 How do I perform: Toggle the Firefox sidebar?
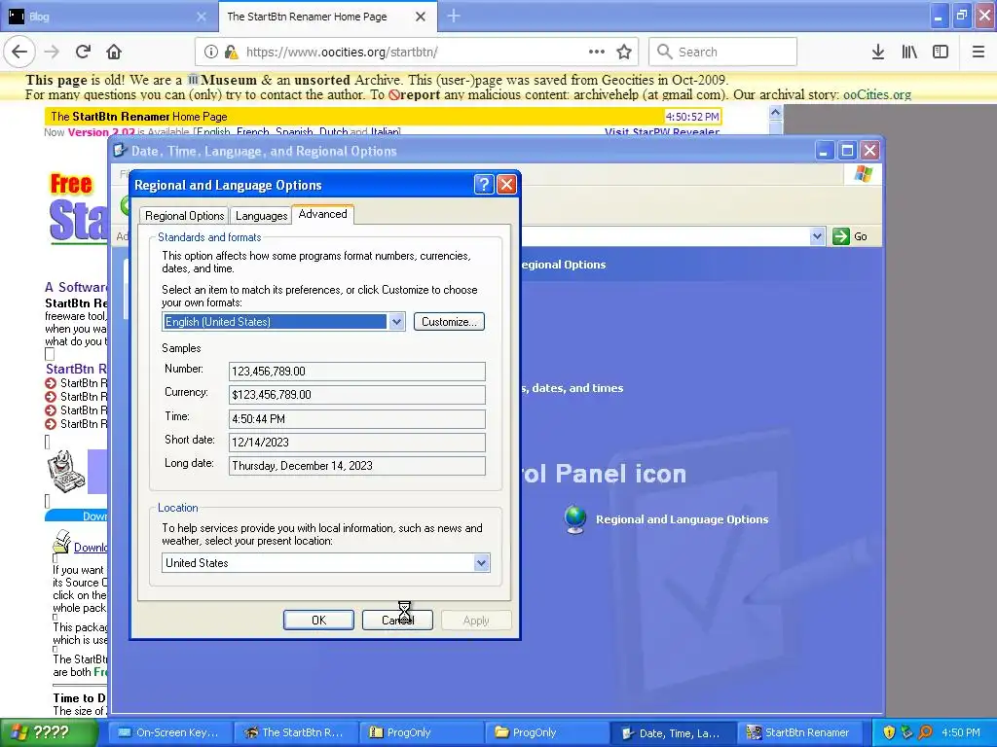[x=941, y=52]
